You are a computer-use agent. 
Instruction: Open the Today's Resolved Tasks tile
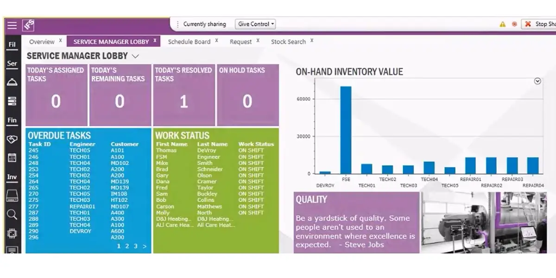pos(184,95)
